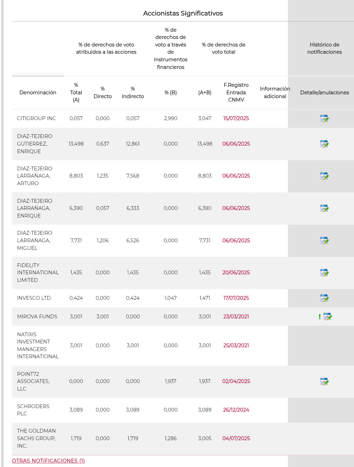354x467 pixels.
Task: Open OTRAS NOTIFICACIONES (1) link
Action: pos(48,460)
